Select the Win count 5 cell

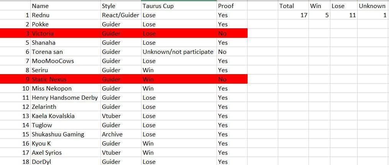[320, 15]
